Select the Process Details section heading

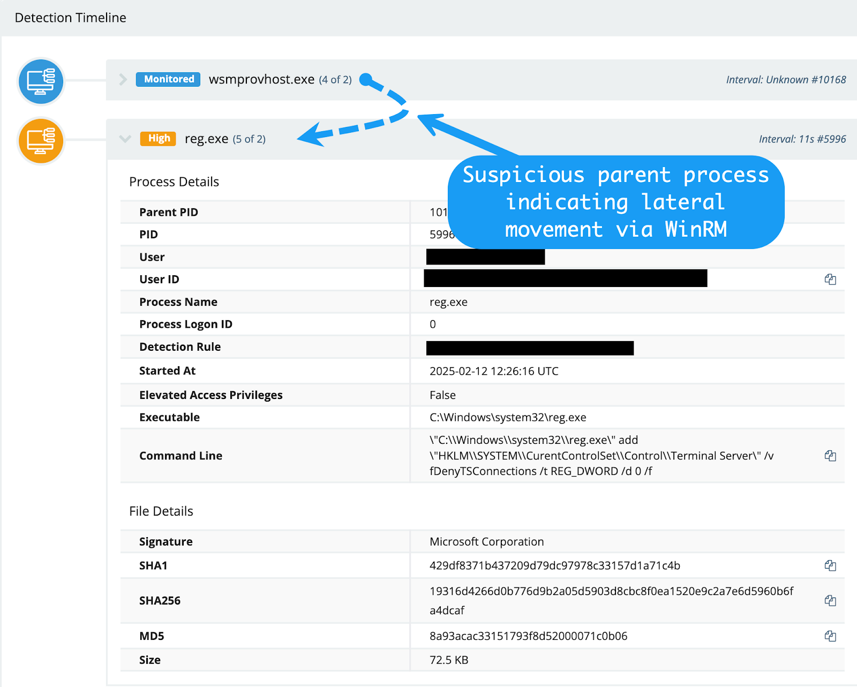(x=174, y=182)
